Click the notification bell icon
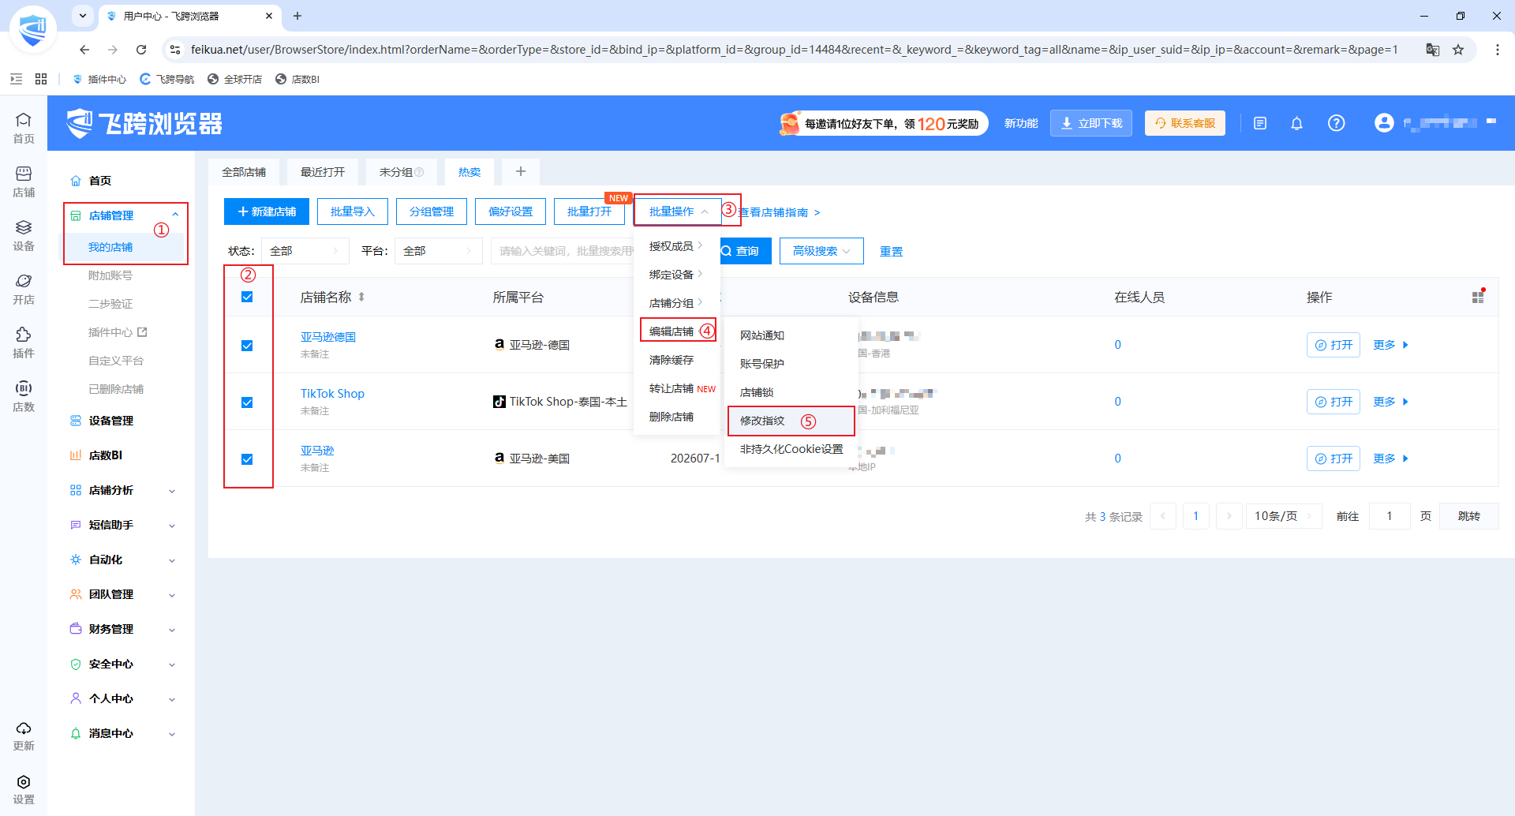 tap(1296, 123)
